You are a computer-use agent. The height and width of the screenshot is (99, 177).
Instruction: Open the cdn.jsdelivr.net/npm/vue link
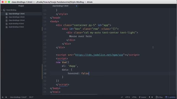[x=99, y=55]
